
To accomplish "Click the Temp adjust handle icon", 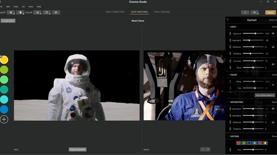I will tap(230, 81).
